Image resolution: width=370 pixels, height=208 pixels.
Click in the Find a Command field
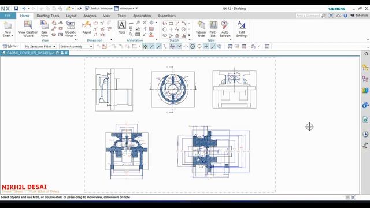tap(308, 16)
